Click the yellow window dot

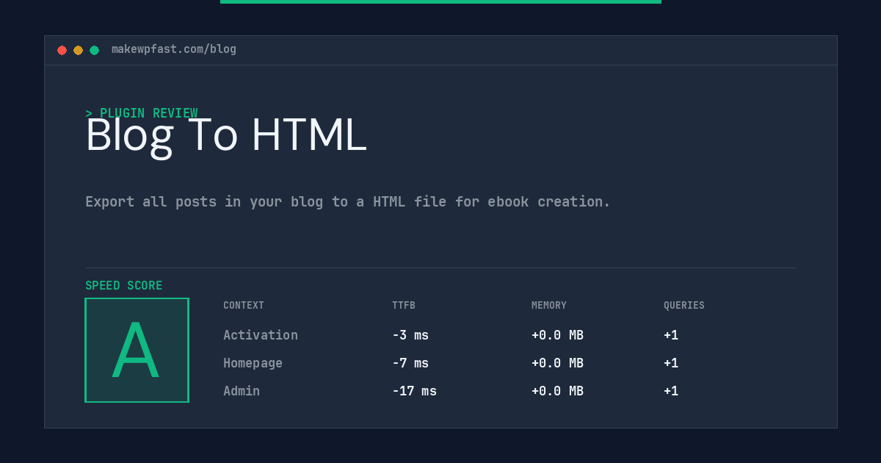(78, 50)
